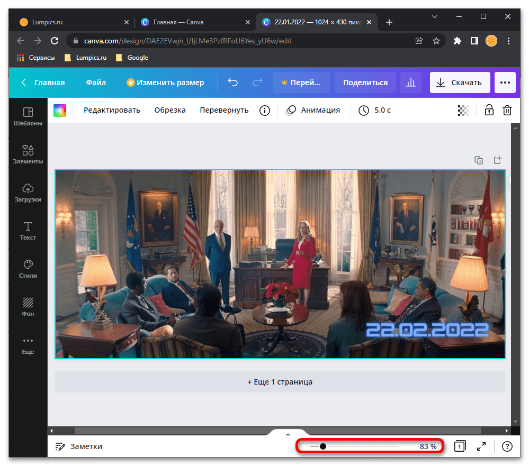Open the Шаблоны templates panel
Image resolution: width=529 pixels, height=466 pixels.
(28, 116)
